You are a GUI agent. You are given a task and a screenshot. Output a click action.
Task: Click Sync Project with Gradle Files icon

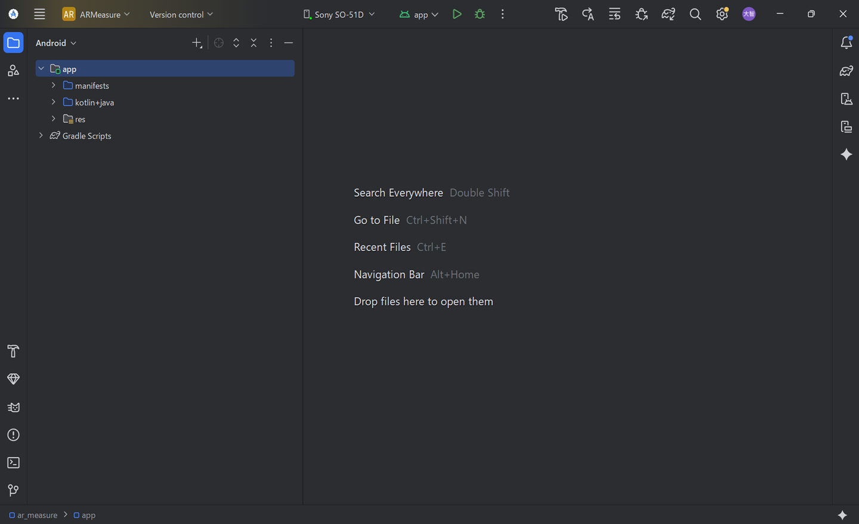[668, 14]
